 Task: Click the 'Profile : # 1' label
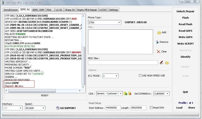tap(186, 103)
